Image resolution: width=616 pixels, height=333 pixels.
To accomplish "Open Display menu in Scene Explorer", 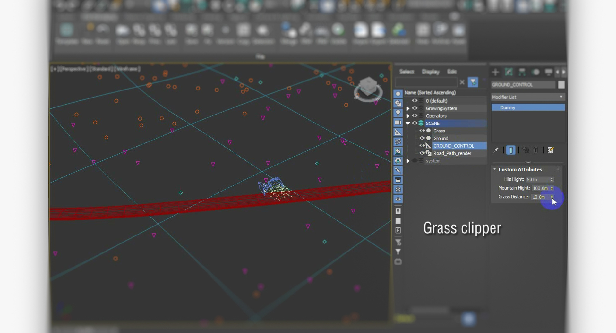I will click(x=431, y=72).
